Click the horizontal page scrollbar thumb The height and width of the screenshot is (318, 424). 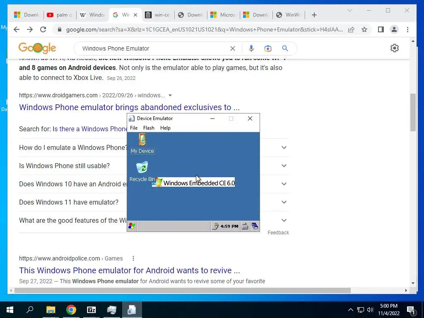click(x=183, y=290)
